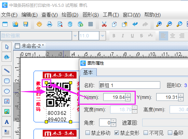Click the third text alignment button
Screen dimensions: 188x139
[x=182, y=36]
